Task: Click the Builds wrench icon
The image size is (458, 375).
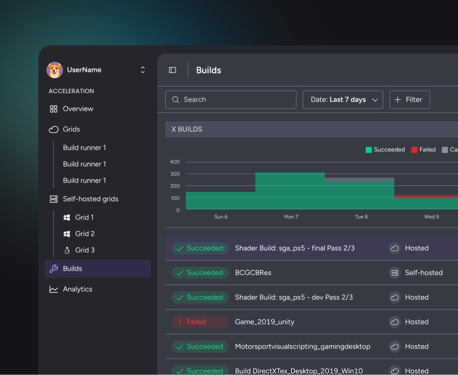Action: 53,269
